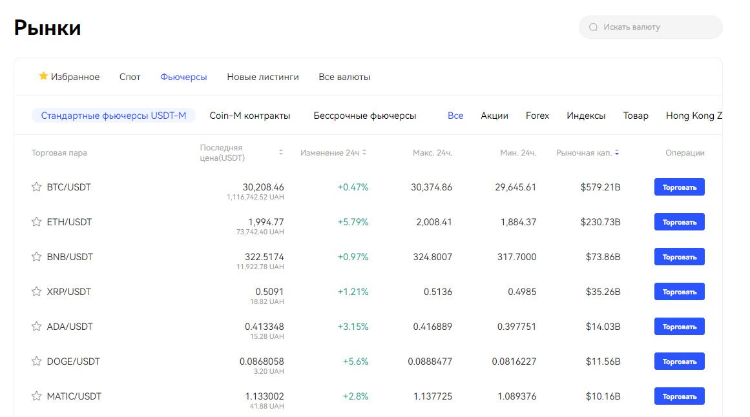Switch to the Спот tab

pos(130,77)
